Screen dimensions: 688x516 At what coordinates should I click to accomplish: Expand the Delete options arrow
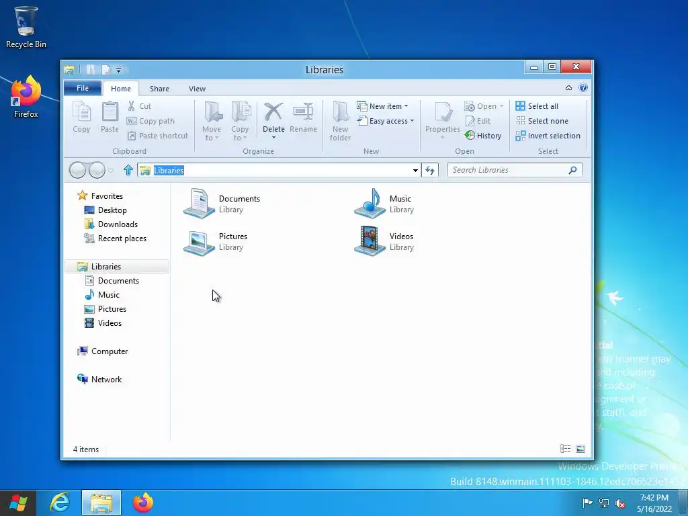pos(273,138)
